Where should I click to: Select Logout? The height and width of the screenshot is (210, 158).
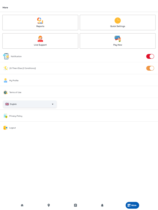pos(79,128)
